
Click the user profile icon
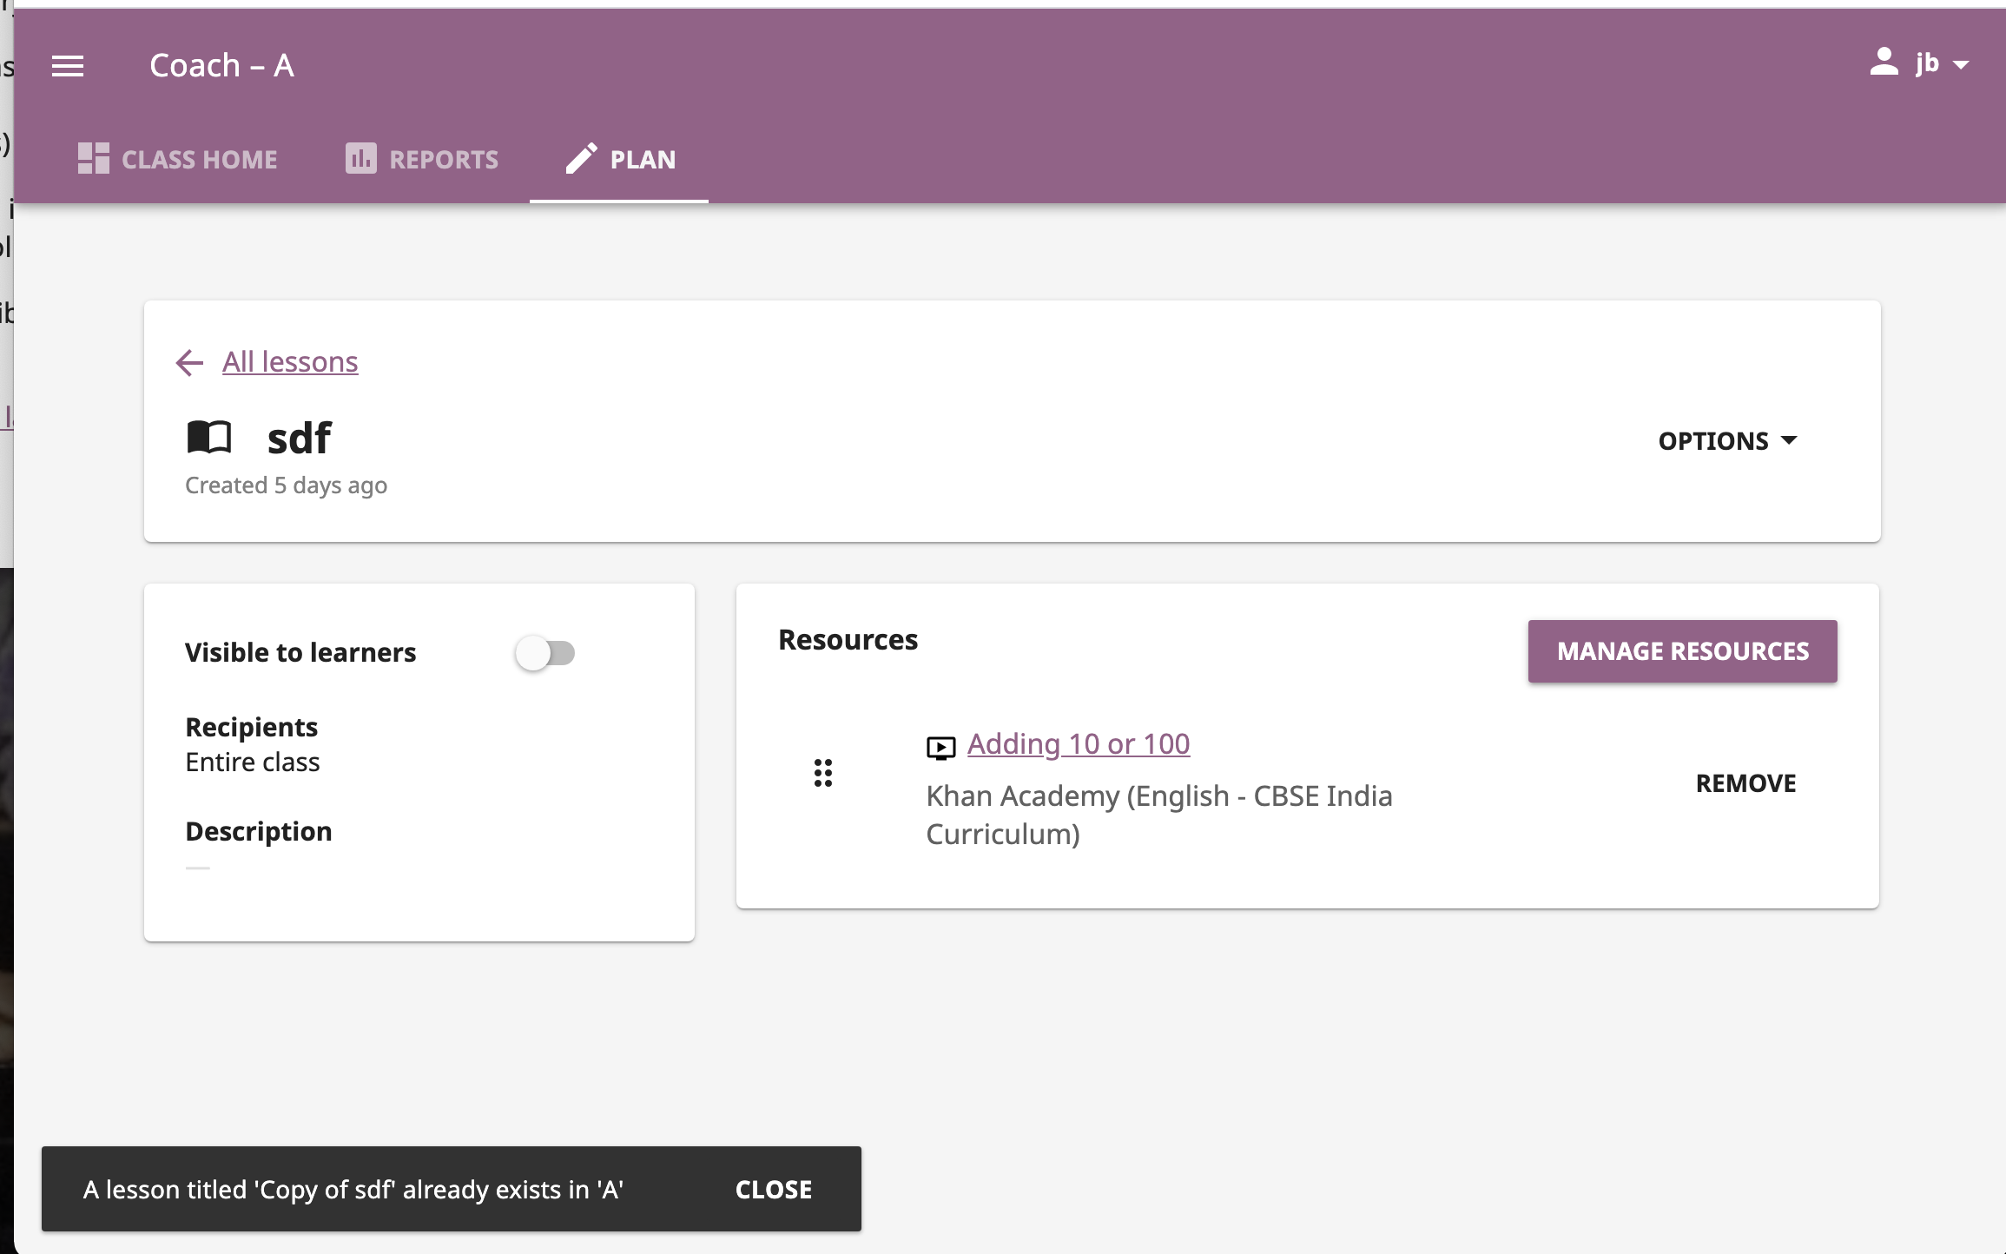[1884, 63]
